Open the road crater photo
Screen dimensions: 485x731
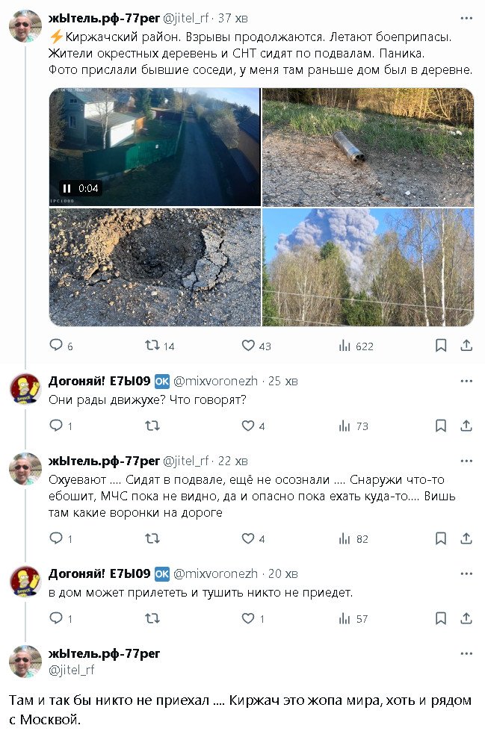click(x=155, y=267)
